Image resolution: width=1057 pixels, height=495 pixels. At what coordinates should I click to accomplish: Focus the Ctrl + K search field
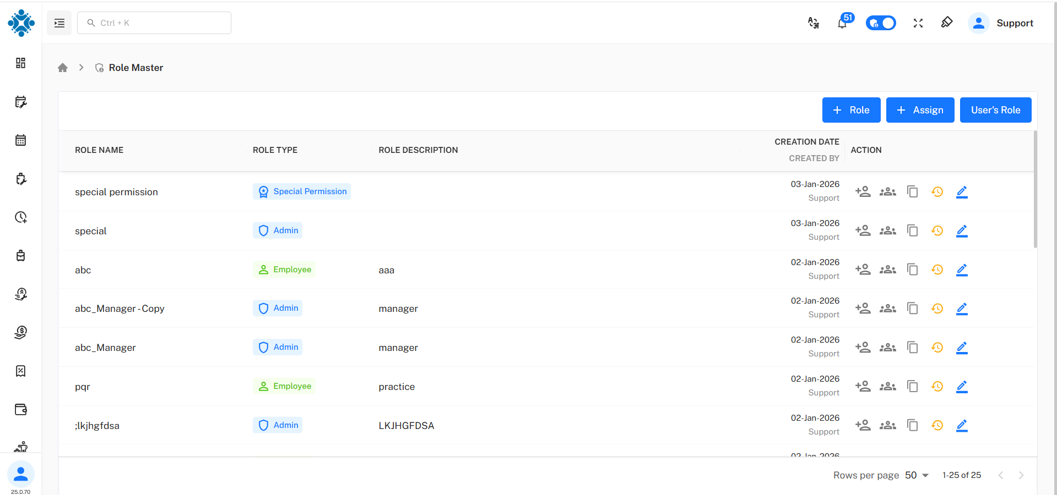click(x=154, y=23)
